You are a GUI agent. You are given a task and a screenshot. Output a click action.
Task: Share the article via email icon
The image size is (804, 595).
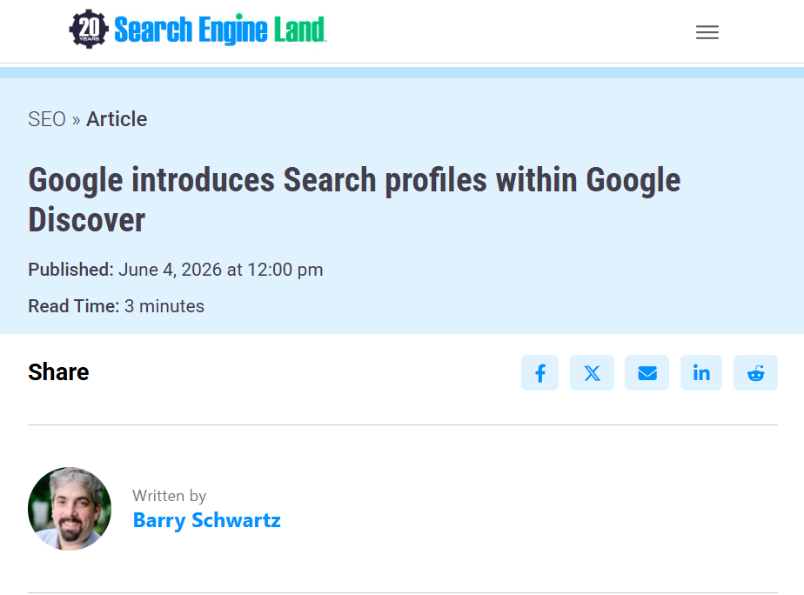click(647, 372)
